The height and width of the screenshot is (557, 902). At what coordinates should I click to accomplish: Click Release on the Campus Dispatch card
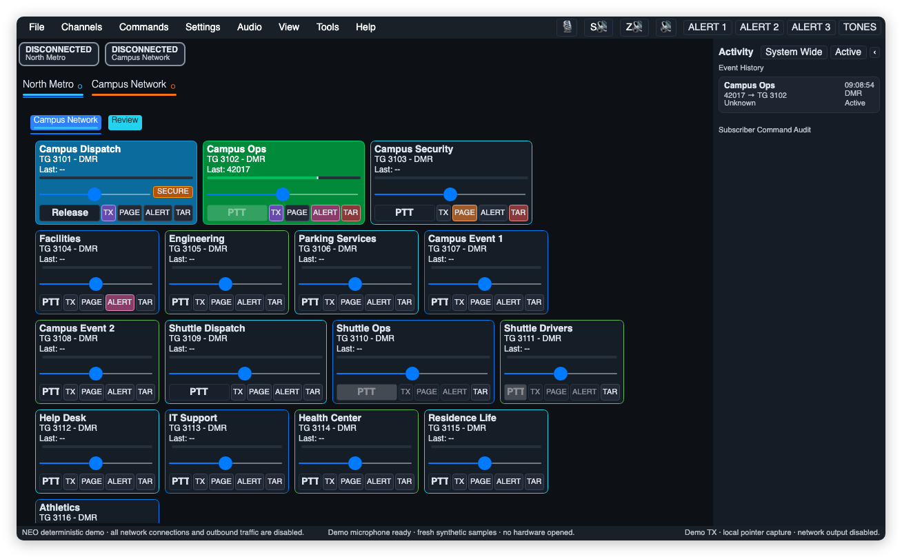[70, 212]
